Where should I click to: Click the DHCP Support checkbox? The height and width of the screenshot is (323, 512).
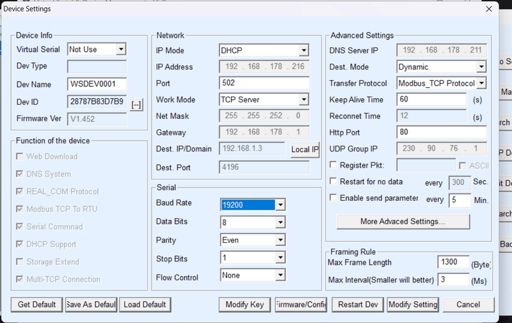(20, 244)
